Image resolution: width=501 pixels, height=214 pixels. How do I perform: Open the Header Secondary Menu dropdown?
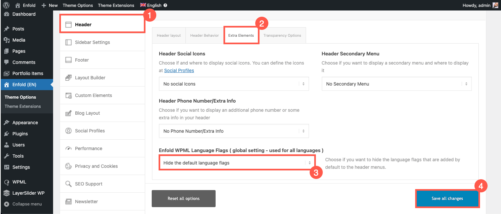point(396,84)
